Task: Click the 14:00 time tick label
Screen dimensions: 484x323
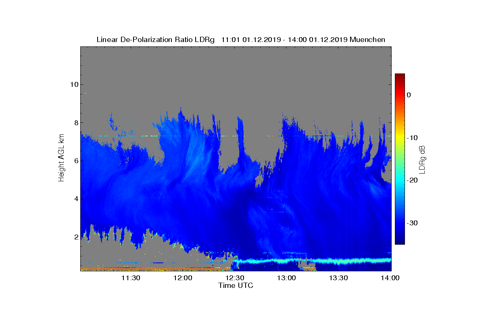Action: 390,278
